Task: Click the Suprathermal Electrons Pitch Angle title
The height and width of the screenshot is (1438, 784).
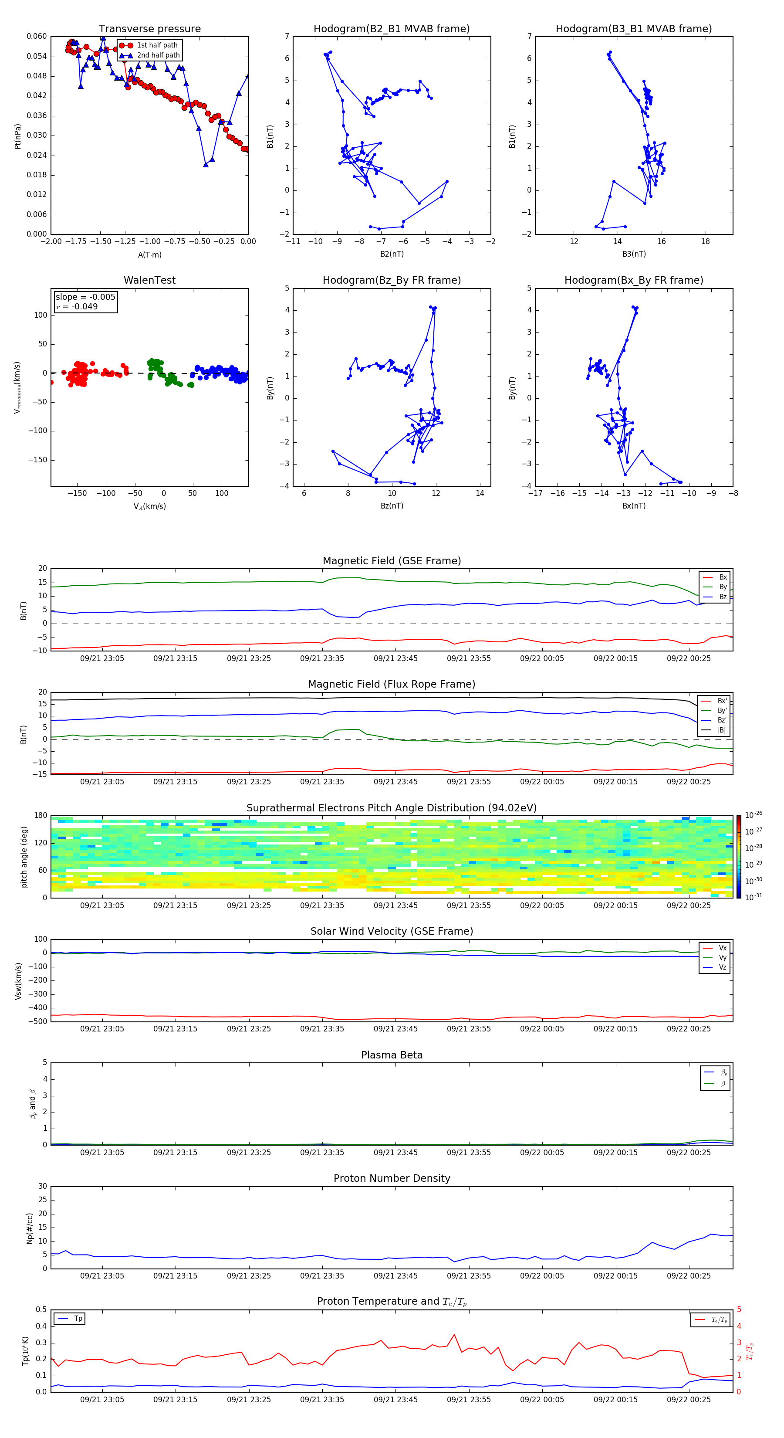Action: (x=392, y=808)
